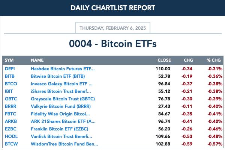Select the IBIT ticker
This screenshot has height=150, width=225.
9,91
